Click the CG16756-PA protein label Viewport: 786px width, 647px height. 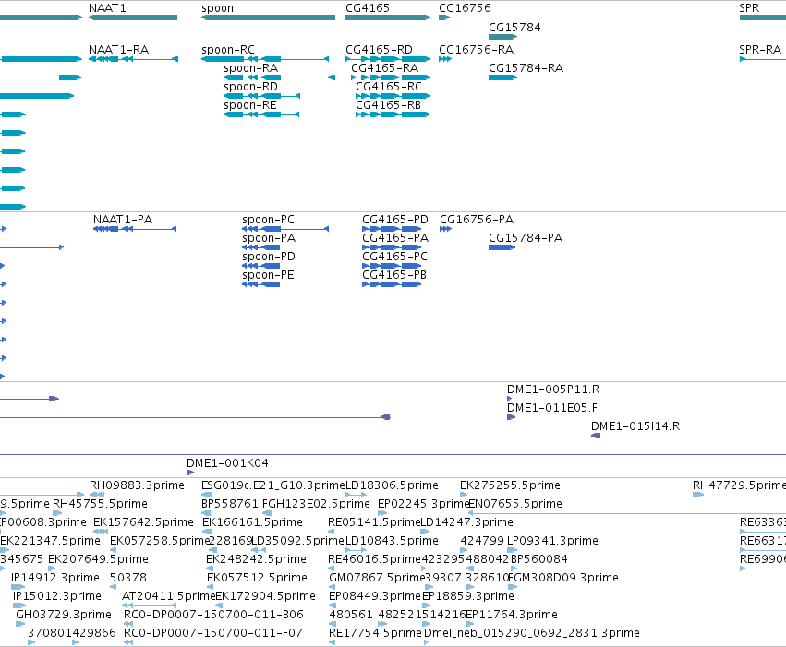477,220
